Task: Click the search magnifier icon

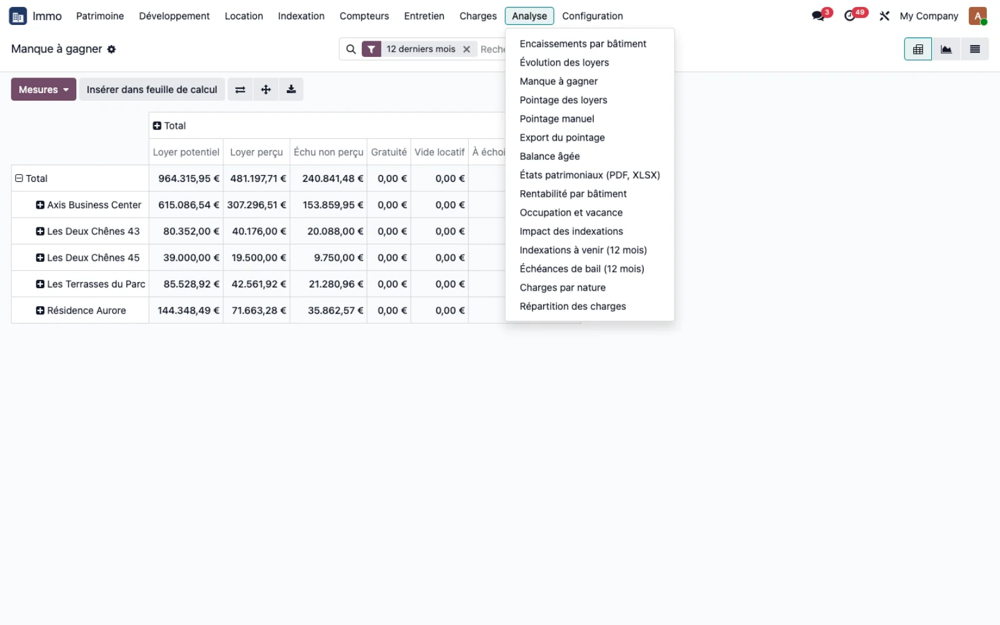Action: 351,49
